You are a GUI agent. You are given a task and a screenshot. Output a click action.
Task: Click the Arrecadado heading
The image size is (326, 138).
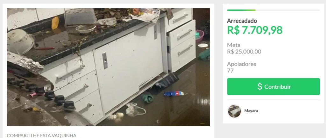point(242,21)
